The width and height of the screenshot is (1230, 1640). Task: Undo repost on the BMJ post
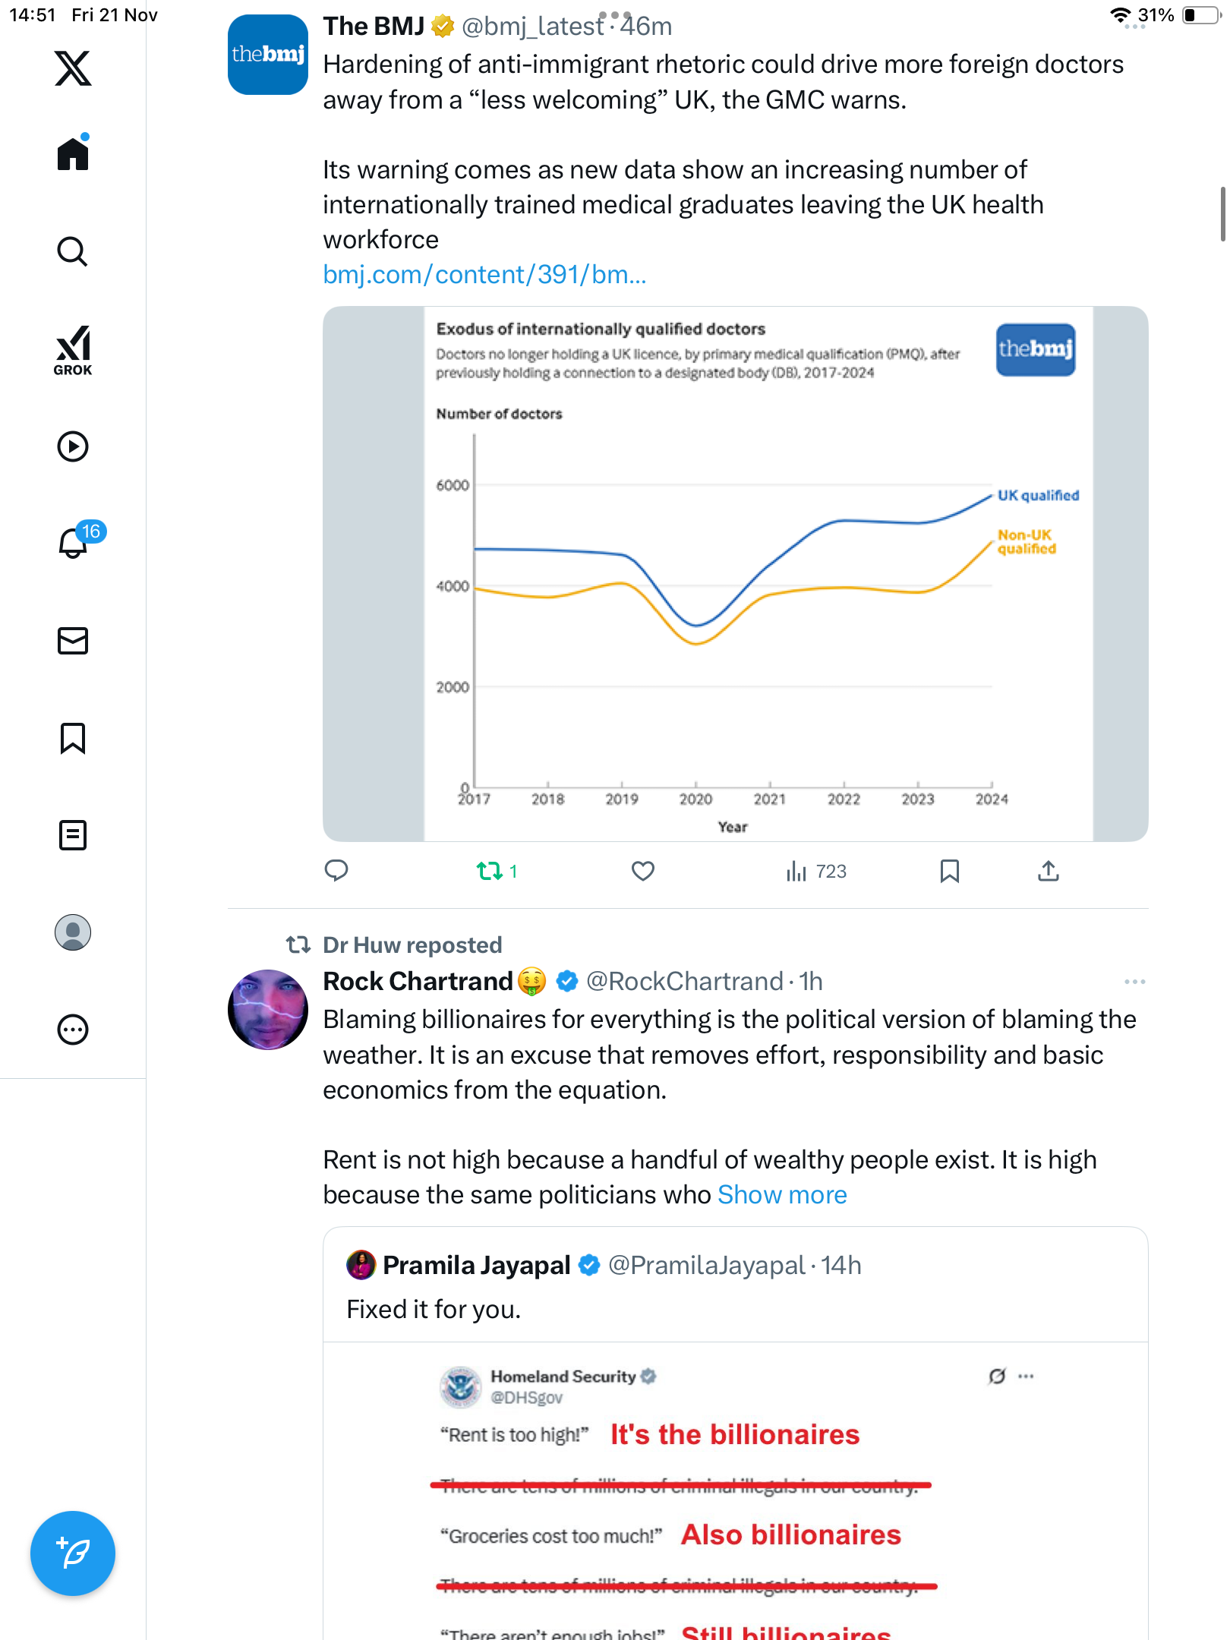pos(490,871)
